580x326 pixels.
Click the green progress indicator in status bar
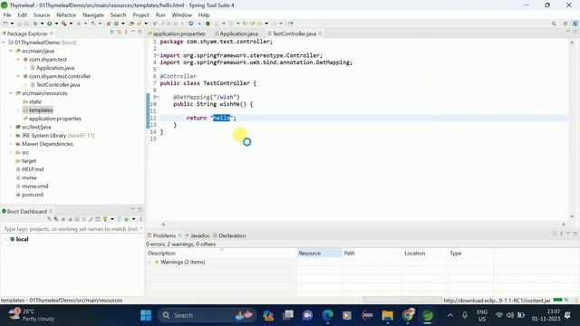pos(558,300)
